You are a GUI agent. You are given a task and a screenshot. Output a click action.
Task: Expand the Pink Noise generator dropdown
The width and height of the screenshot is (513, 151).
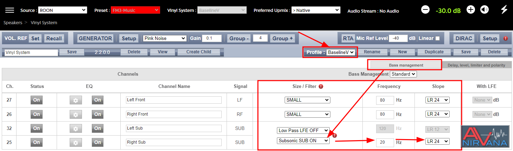click(165, 38)
